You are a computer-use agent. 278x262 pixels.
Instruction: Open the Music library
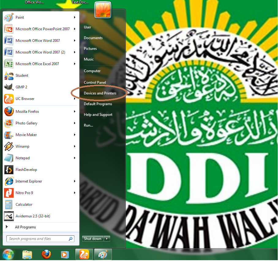point(89,59)
